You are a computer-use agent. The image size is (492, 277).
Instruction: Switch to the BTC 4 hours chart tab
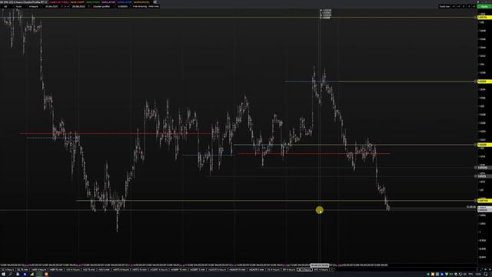[x=321, y=269]
